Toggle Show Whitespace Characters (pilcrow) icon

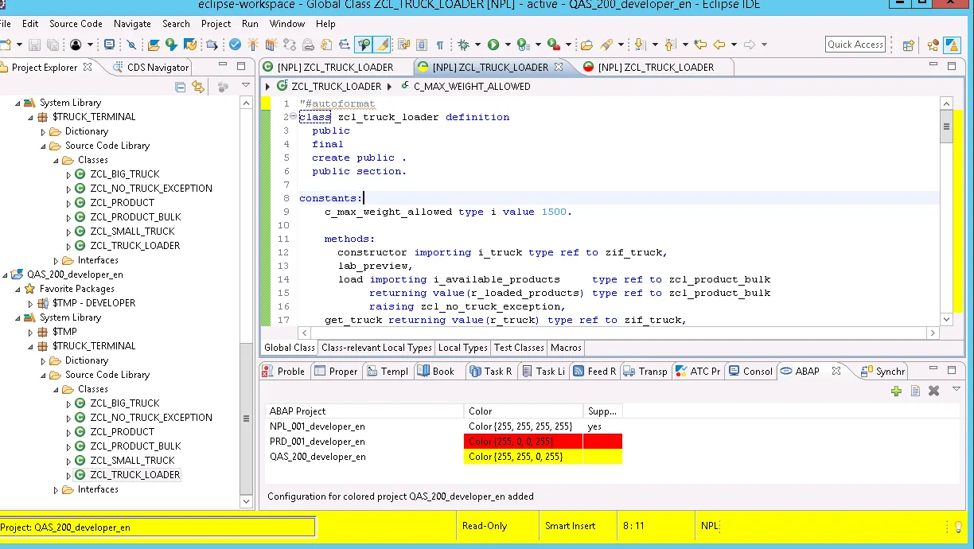pyautogui.click(x=439, y=45)
